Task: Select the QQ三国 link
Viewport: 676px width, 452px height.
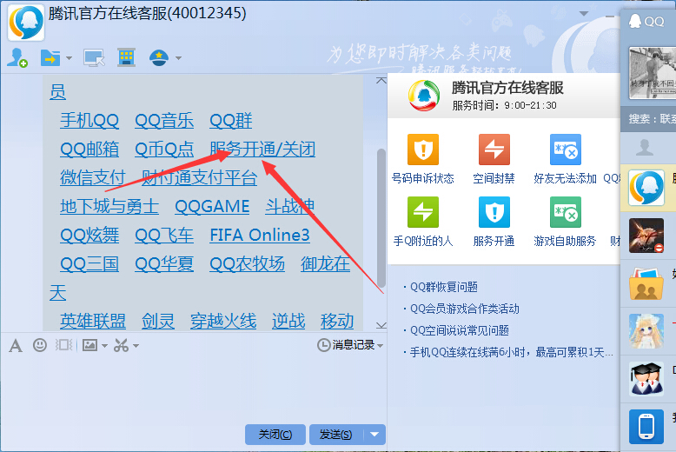Action: (89, 264)
